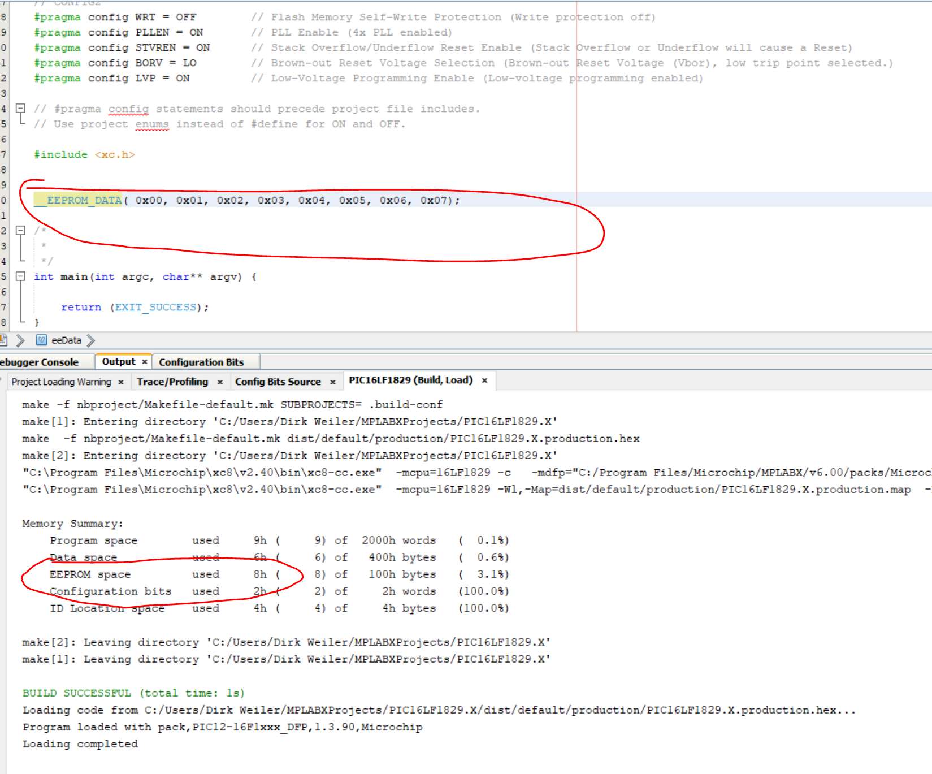This screenshot has height=774, width=932.
Task: Close the Config Bits Source tab
Action: 333,382
